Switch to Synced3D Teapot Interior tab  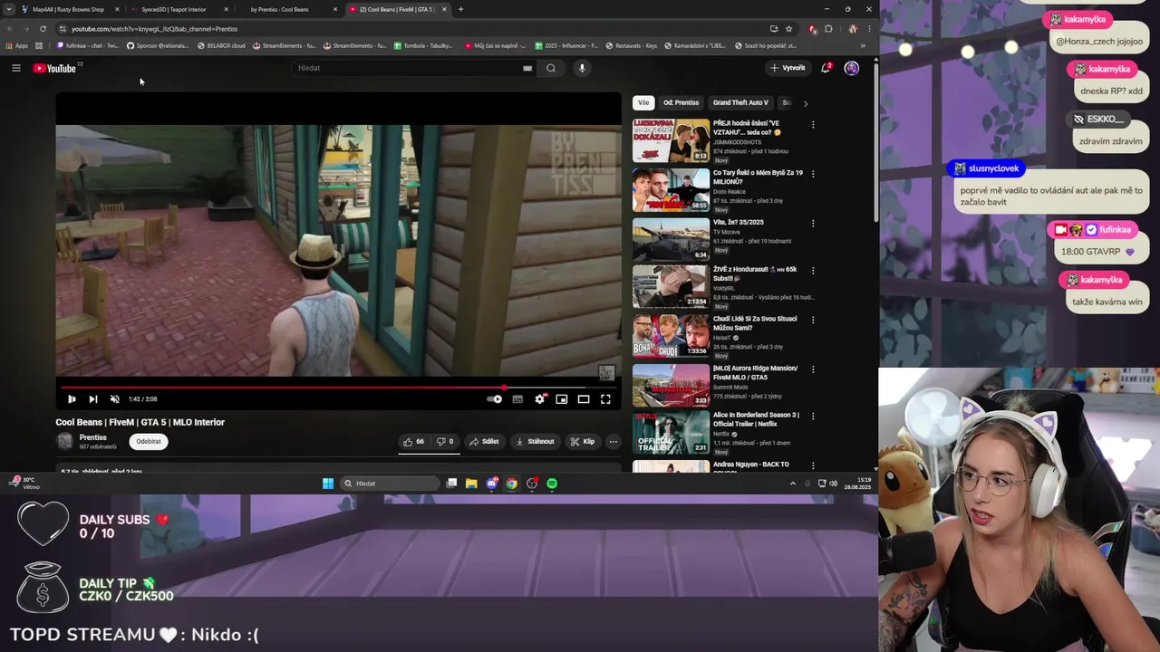pos(173,9)
